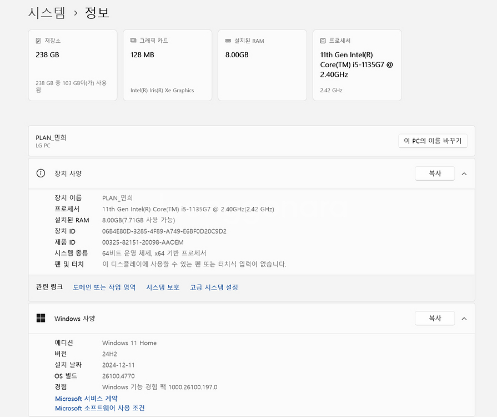Image resolution: width=497 pixels, height=417 pixels.
Task: Click the 펜 및 터치 row value
Action: pyautogui.click(x=194, y=264)
